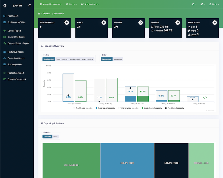Switch order to Ascending
The width and height of the screenshot is (223, 178).
click(117, 59)
